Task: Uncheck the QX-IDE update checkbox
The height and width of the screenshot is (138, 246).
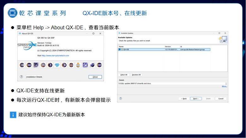Action: click(120, 49)
